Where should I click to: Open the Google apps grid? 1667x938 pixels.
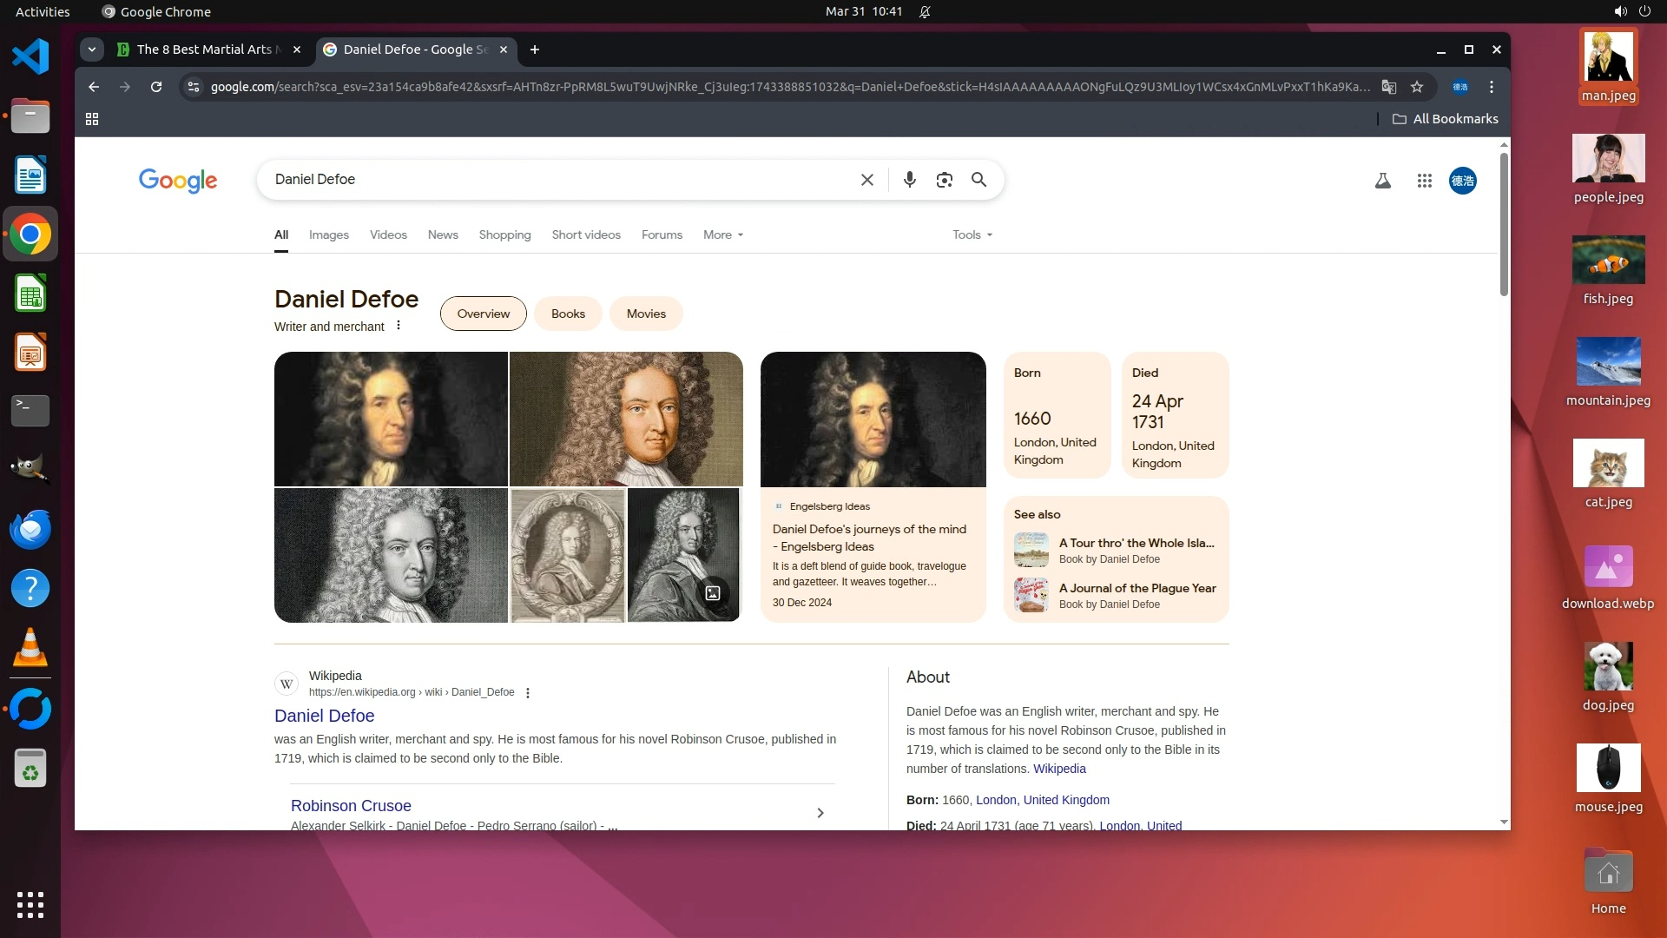click(1424, 181)
